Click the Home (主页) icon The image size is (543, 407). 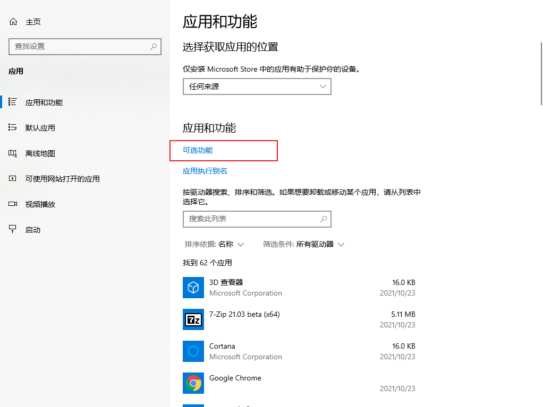pyautogui.click(x=13, y=22)
